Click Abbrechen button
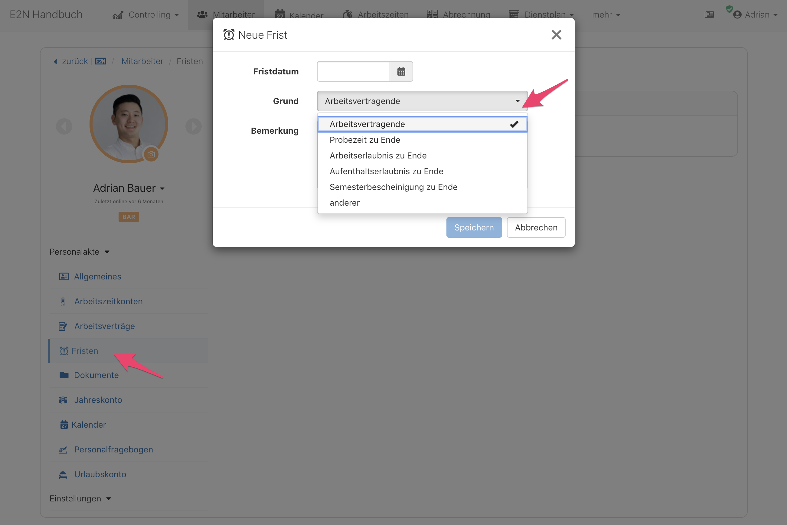Screen dimensions: 787x525 pyautogui.click(x=536, y=228)
